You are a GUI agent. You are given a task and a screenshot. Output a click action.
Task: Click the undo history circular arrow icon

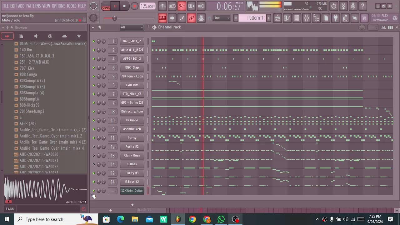click(334, 6)
